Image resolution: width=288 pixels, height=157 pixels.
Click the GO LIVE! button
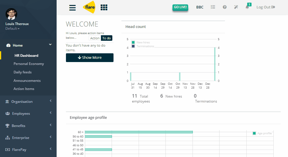point(180,7)
